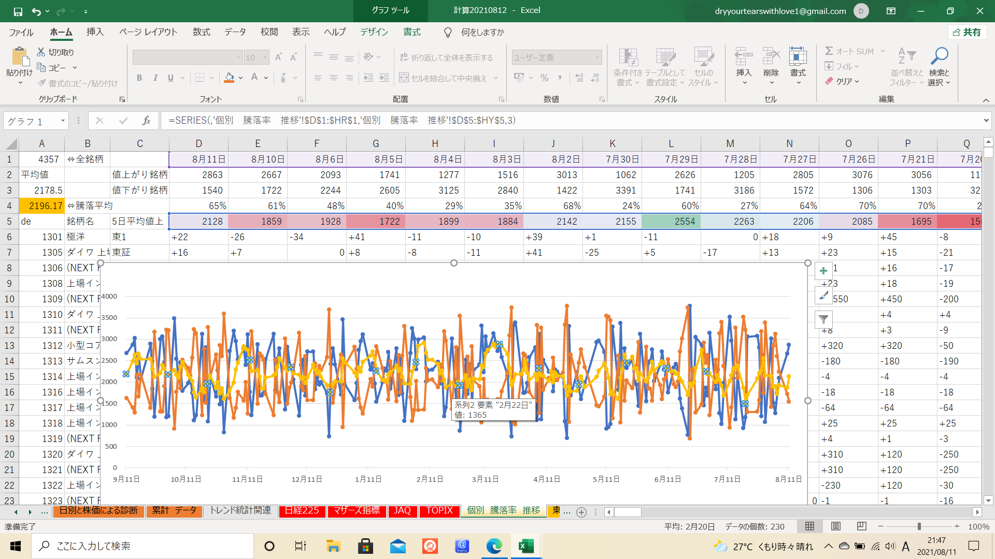
Task: Select Normal view in status bar
Action: [x=809, y=526]
